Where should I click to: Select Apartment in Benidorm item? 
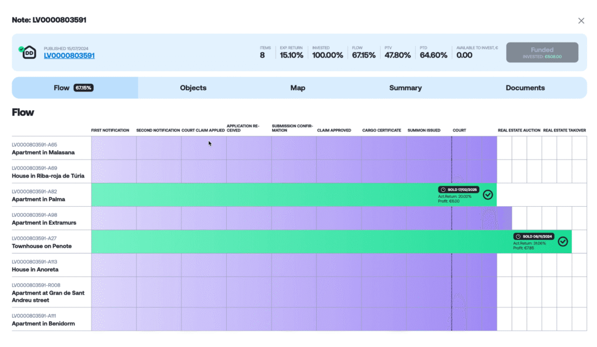pos(299,319)
